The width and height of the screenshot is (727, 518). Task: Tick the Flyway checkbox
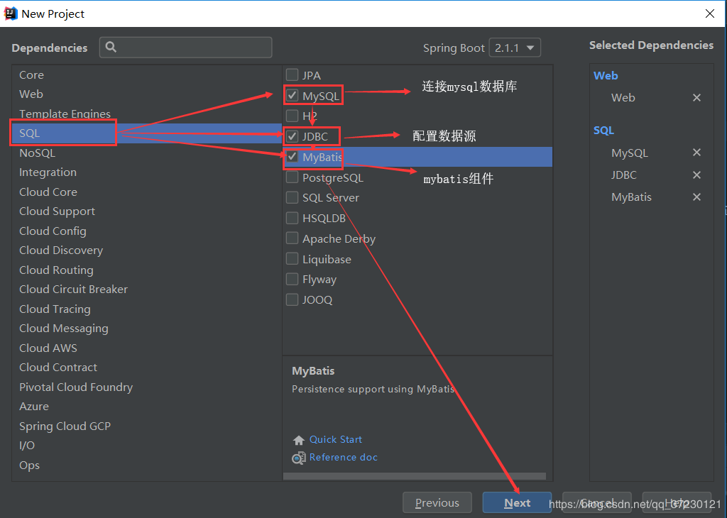coord(292,279)
